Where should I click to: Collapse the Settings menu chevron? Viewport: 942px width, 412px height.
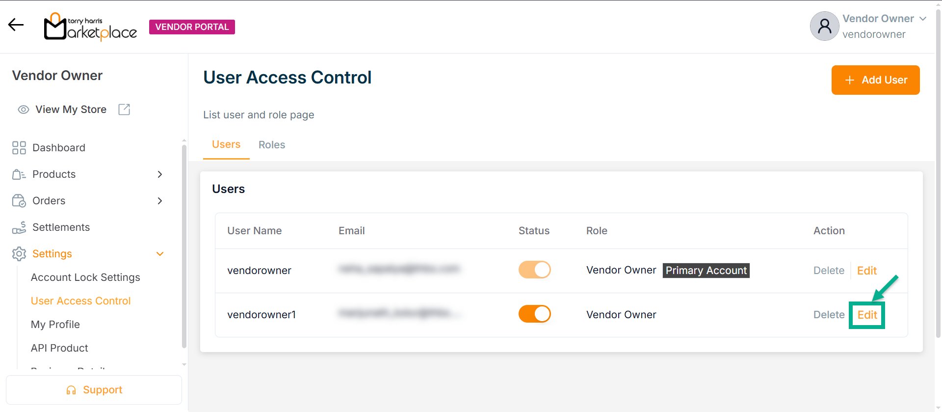tap(159, 254)
